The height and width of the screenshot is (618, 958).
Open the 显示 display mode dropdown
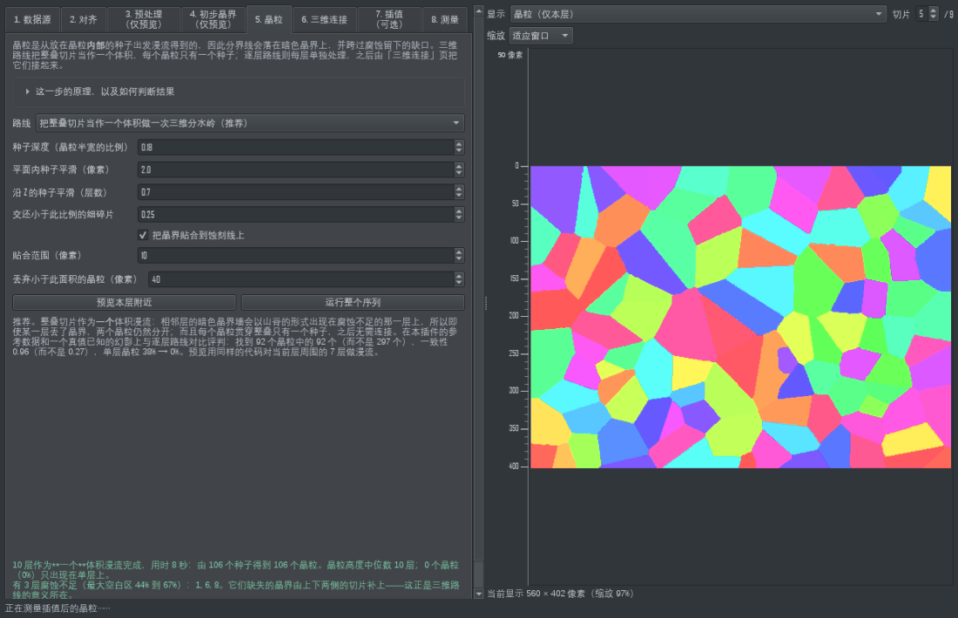point(698,14)
